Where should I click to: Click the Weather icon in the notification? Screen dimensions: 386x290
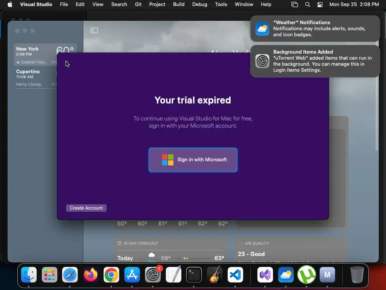pos(262,29)
